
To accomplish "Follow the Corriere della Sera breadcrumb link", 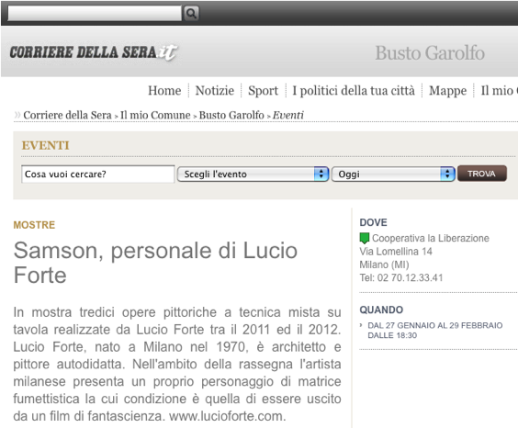I will point(67,115).
